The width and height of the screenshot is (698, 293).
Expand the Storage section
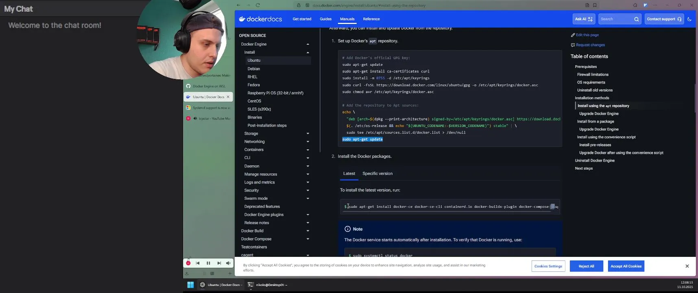pyautogui.click(x=308, y=133)
